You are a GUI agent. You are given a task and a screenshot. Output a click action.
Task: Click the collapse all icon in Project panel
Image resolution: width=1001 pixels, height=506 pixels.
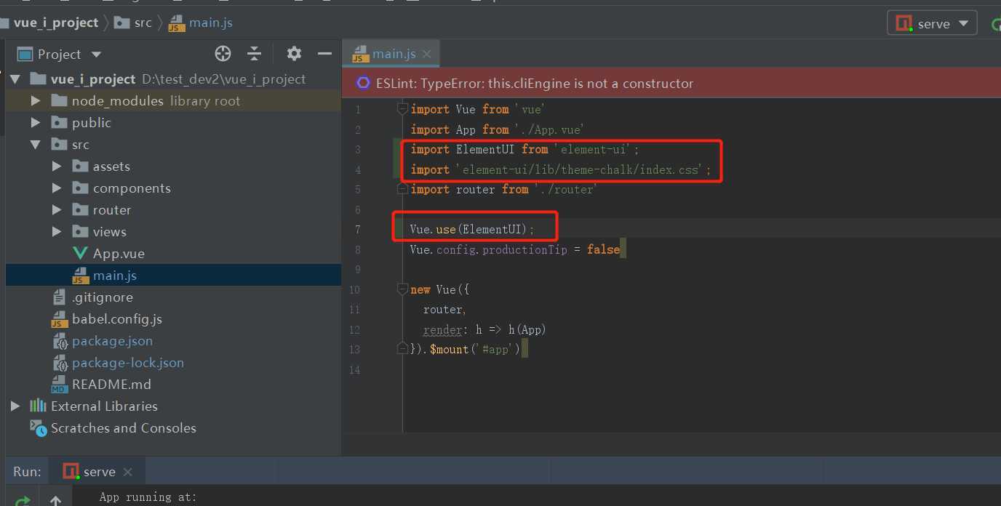click(x=254, y=54)
